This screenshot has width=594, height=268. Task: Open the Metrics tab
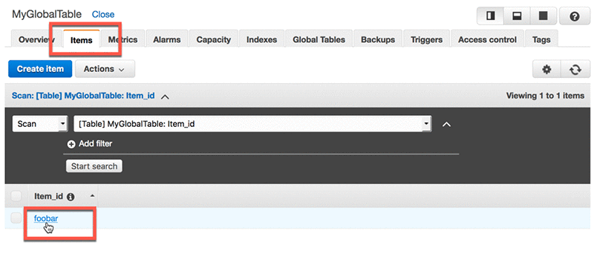click(x=123, y=40)
